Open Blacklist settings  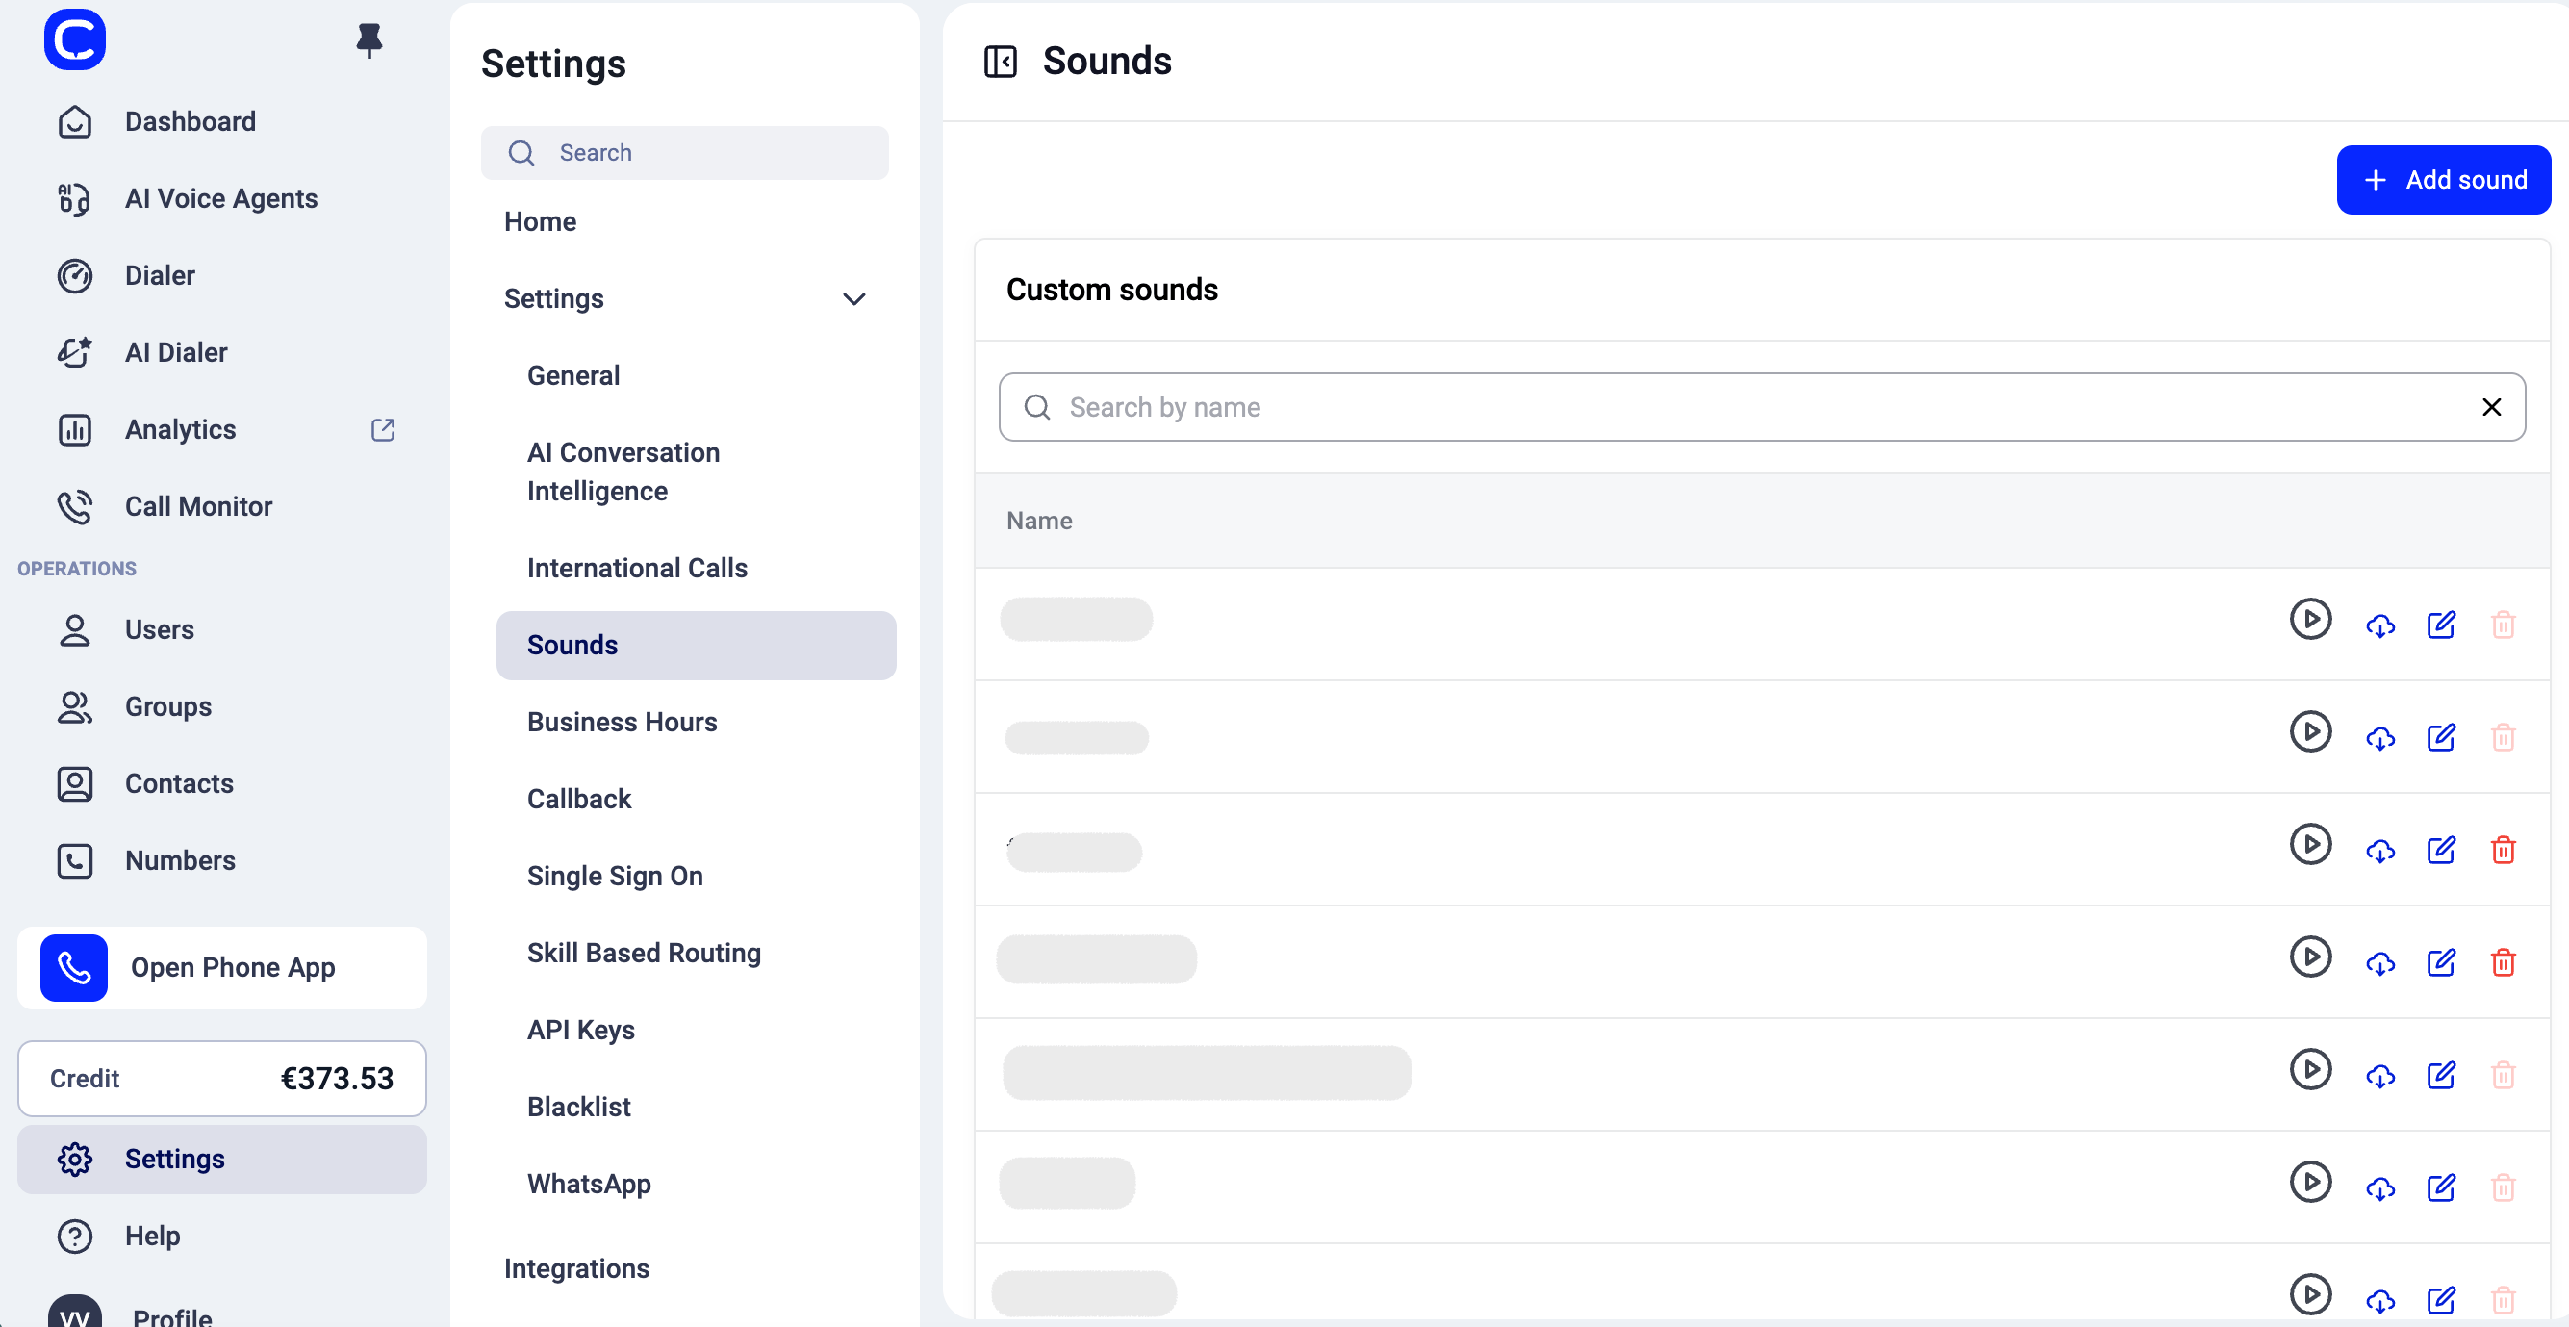578,1107
